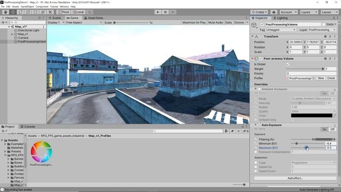Open the custom editor tools button

[x=50, y=12]
